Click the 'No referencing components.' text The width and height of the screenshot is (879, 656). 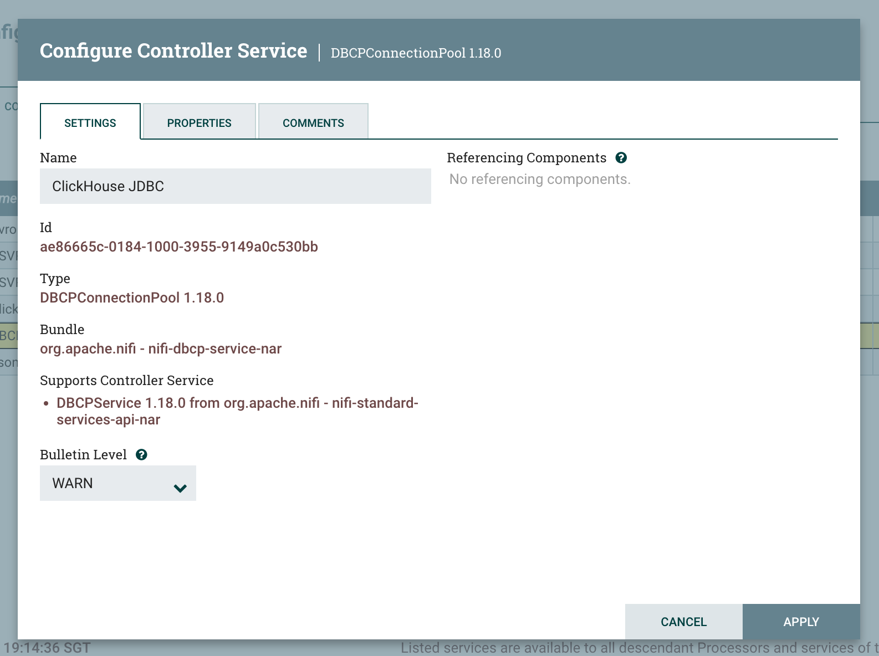pos(540,179)
